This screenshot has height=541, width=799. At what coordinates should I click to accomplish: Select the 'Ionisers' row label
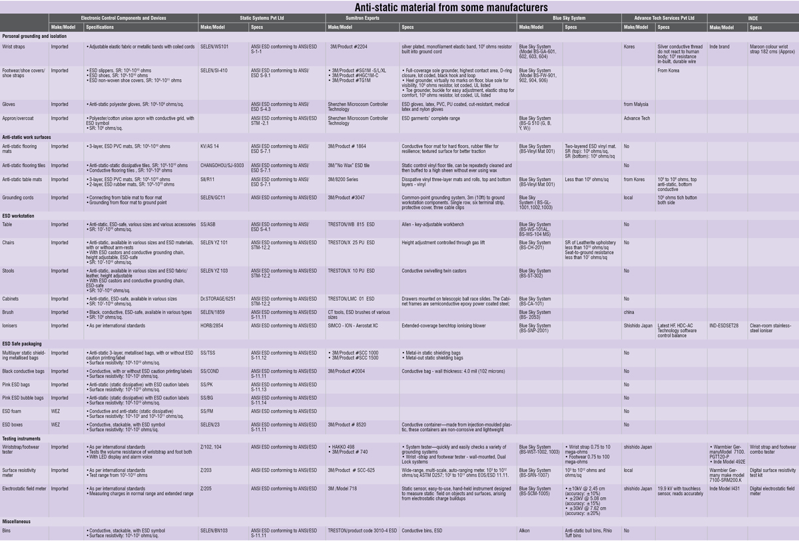coord(11,325)
